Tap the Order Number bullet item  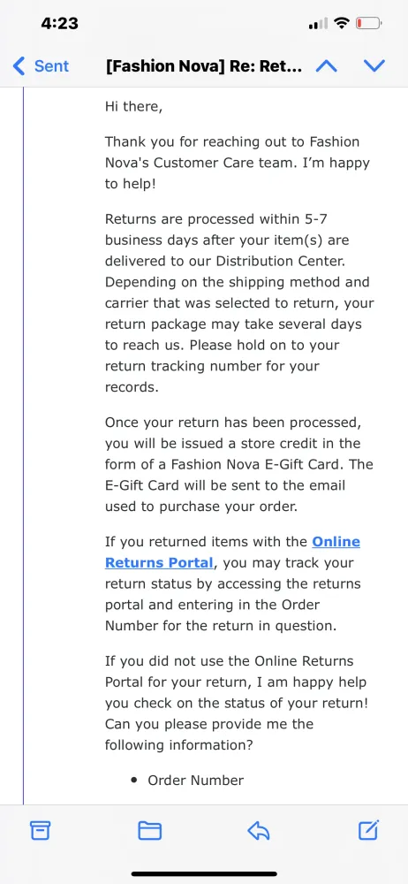(195, 781)
